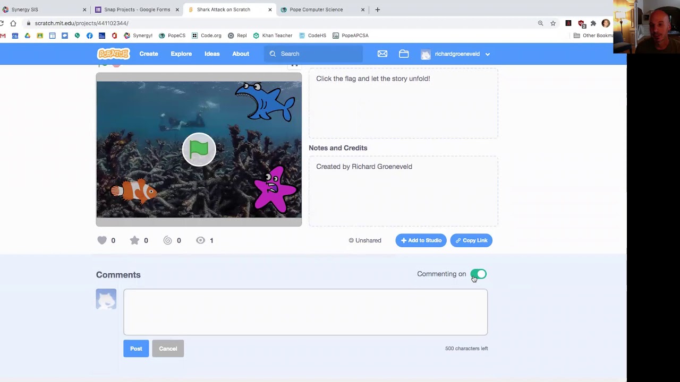Switch to Snap Projects Google Forms tab
680x382 pixels.
coord(137,10)
